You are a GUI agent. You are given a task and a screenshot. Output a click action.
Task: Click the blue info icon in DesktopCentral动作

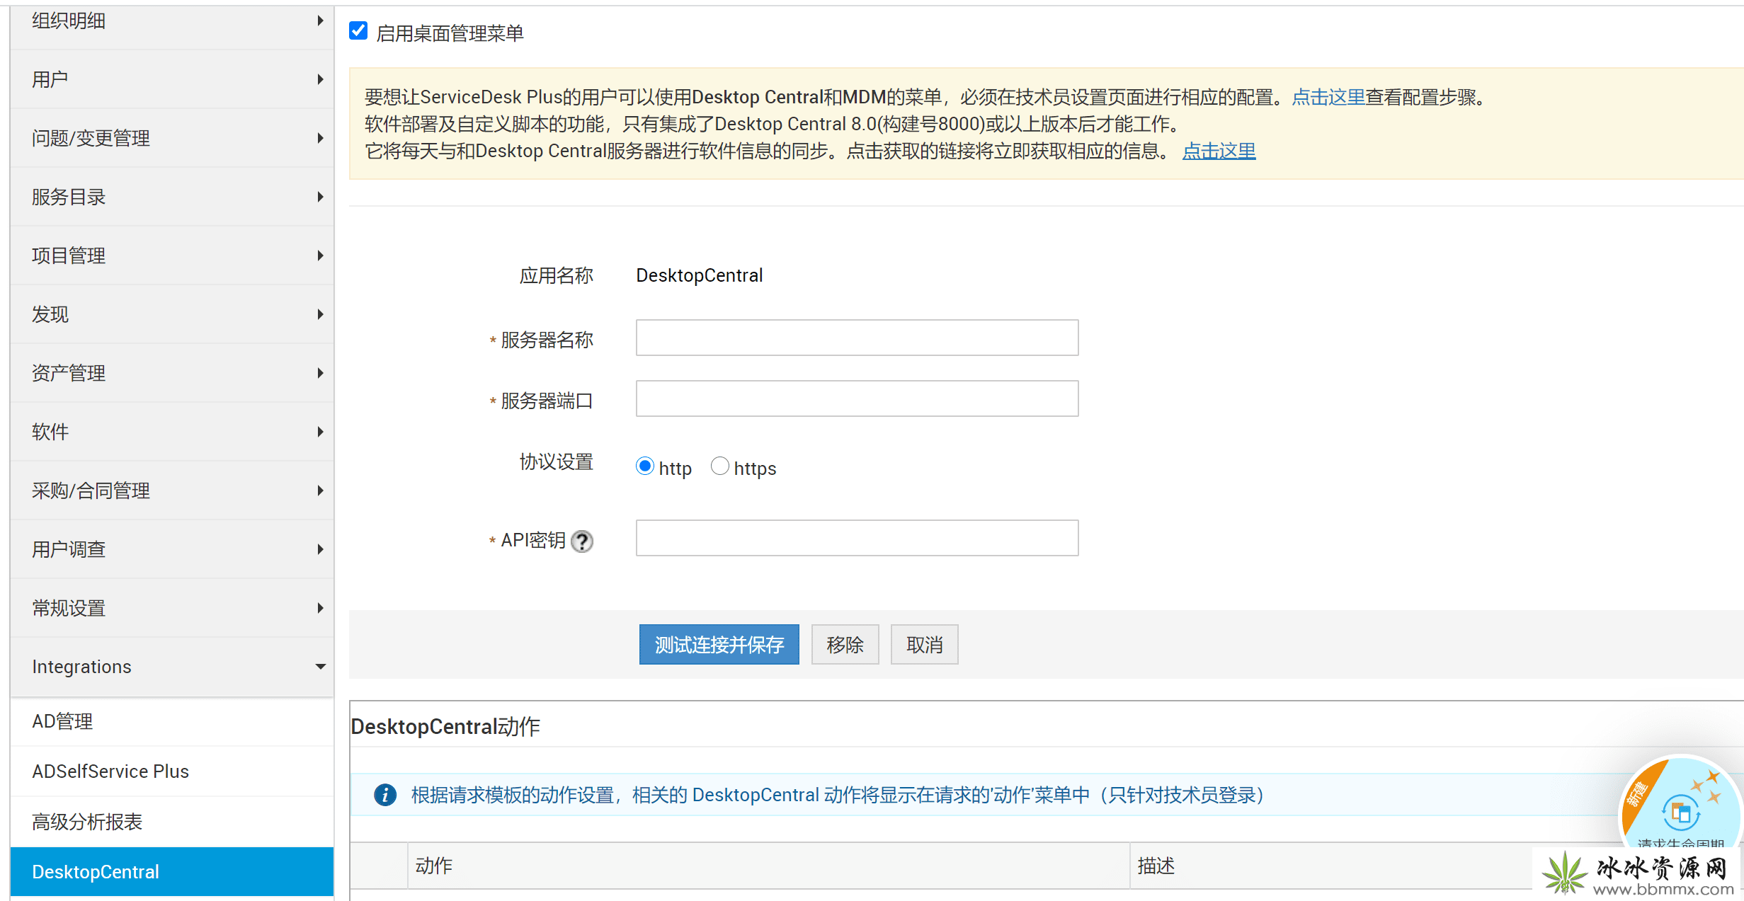385,795
